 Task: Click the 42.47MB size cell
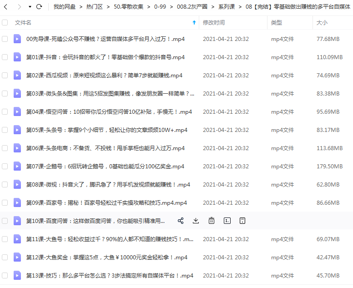328,258
